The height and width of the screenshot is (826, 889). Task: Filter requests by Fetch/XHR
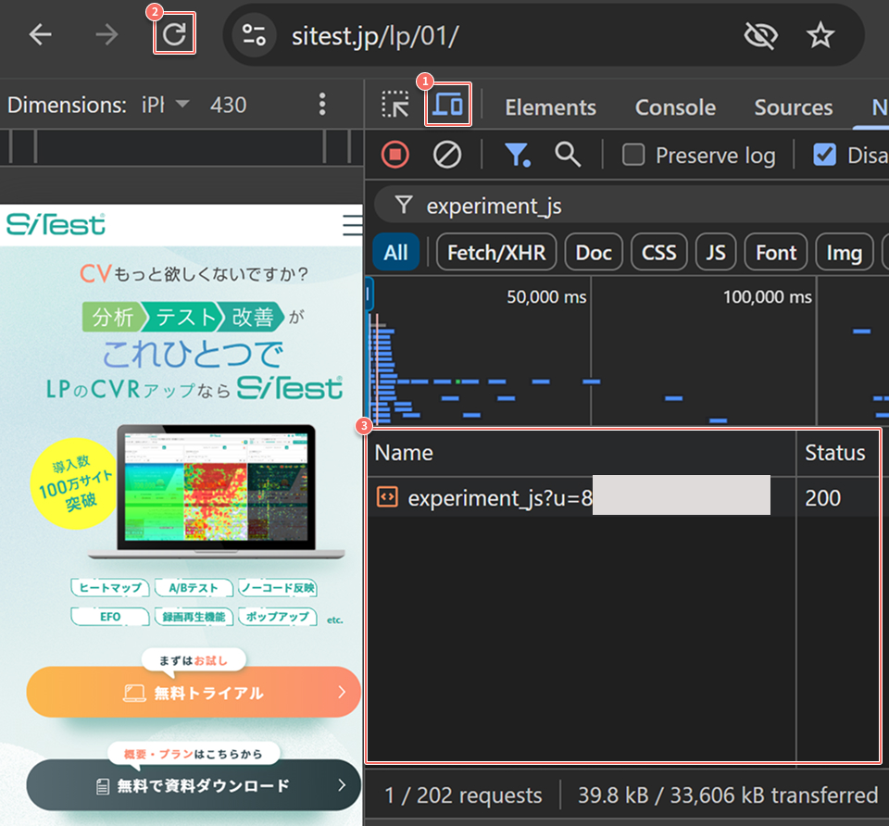click(496, 252)
